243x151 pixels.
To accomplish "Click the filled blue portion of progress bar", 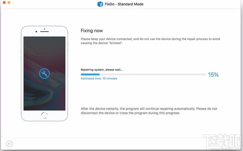I will pyautogui.click(x=90, y=74).
